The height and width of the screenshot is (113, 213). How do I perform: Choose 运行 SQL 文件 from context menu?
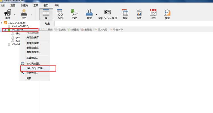point(37,68)
